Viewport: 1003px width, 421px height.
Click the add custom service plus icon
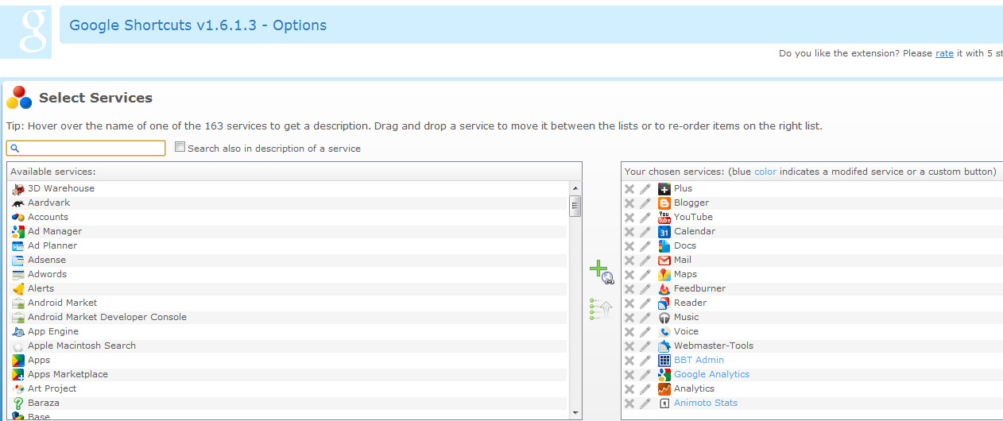pyautogui.click(x=601, y=272)
